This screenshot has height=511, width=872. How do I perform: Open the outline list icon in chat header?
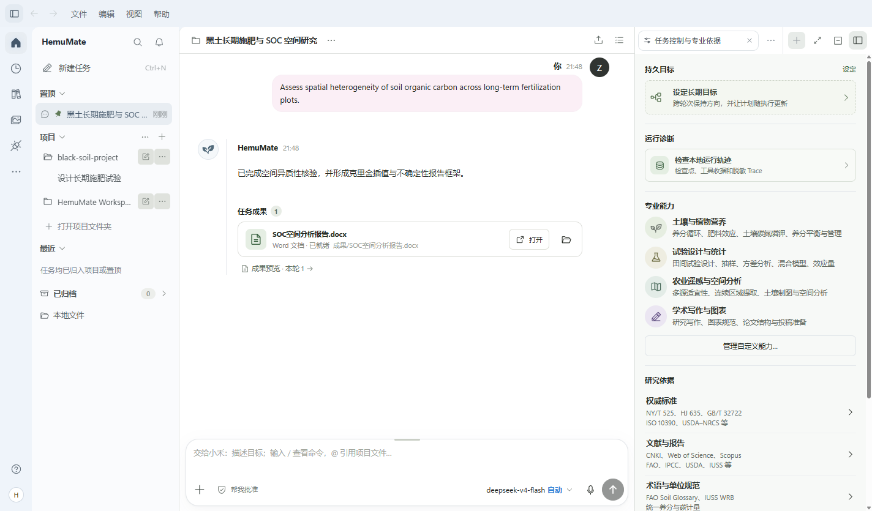[620, 40]
